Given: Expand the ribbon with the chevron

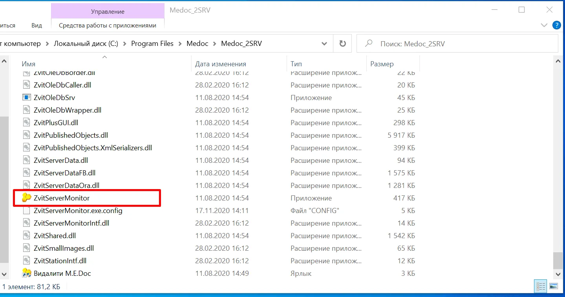Looking at the screenshot, I should (544, 26).
